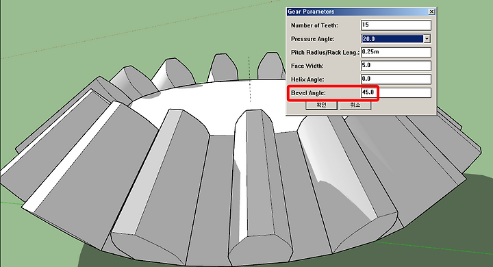Click the Bevel Angle input field
This screenshot has height=267, width=493.
tap(396, 93)
